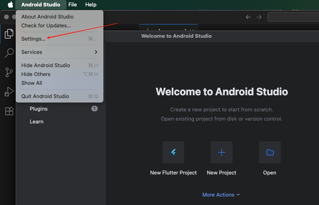Open the File menu

[x=72, y=5]
